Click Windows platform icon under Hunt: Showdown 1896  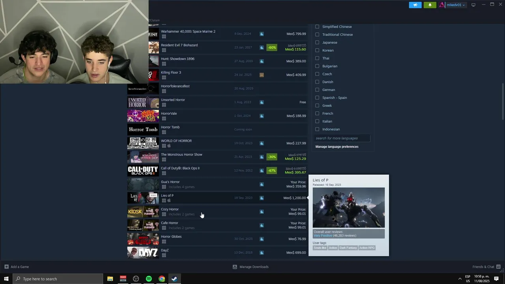point(164,64)
